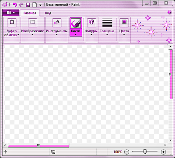Click the zoom in plus button
The width and height of the screenshot is (175, 158).
point(163,152)
